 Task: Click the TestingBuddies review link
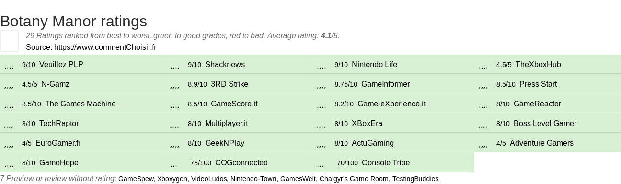point(415,179)
